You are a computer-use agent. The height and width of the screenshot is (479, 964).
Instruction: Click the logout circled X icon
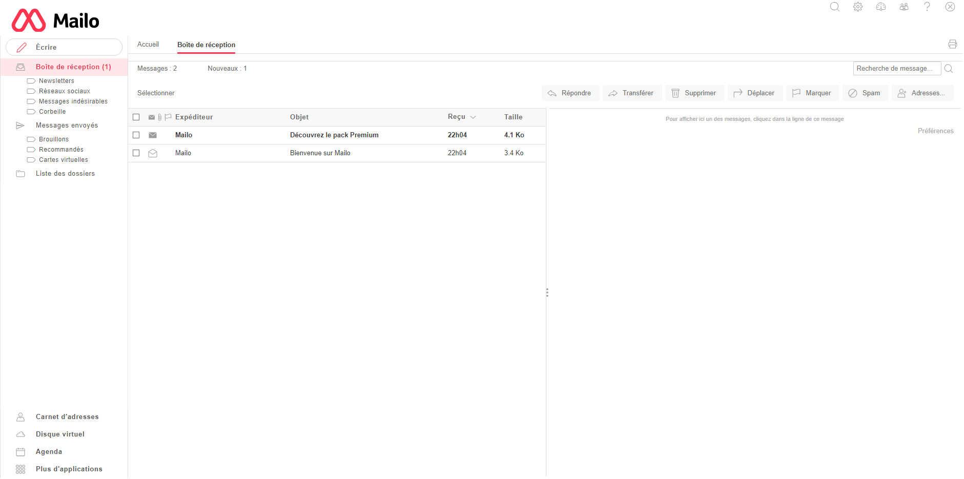coord(950,7)
